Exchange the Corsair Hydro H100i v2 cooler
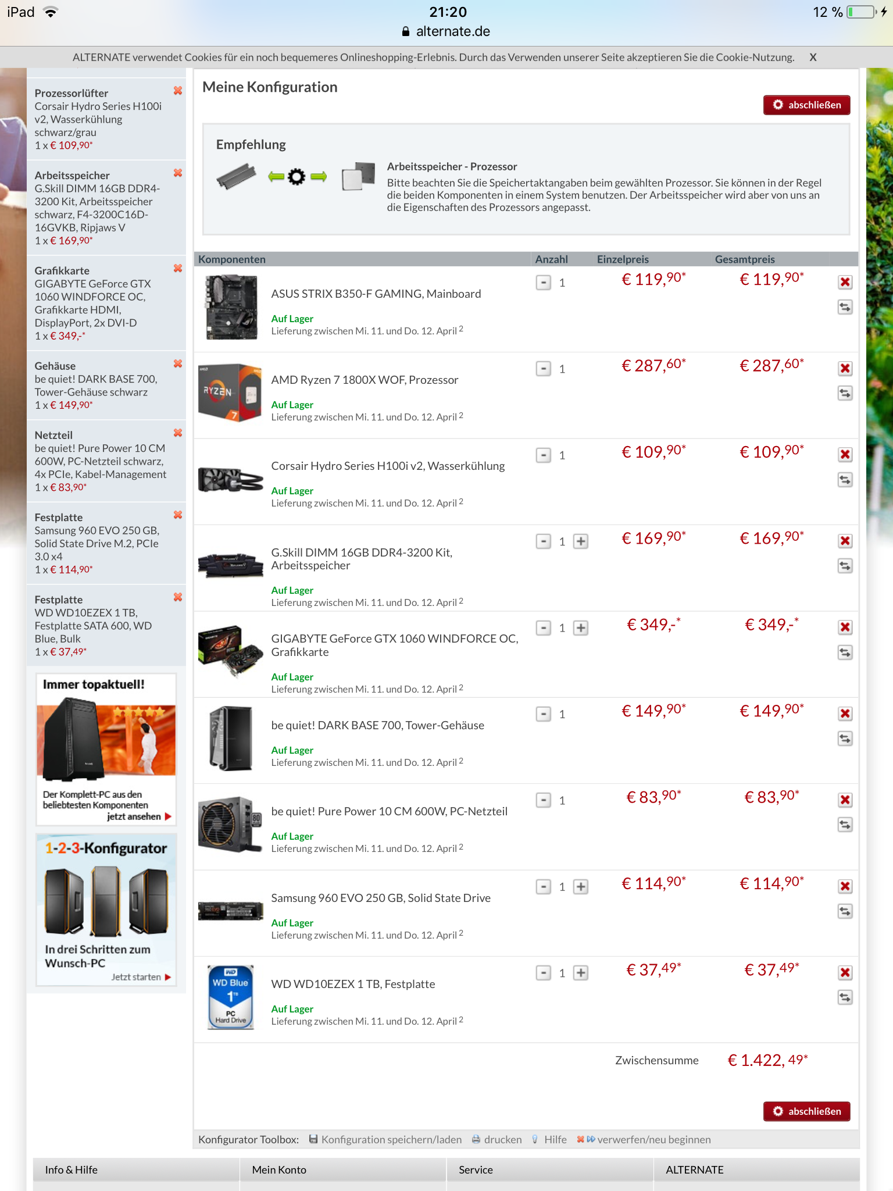This screenshot has height=1191, width=893. coord(845,480)
